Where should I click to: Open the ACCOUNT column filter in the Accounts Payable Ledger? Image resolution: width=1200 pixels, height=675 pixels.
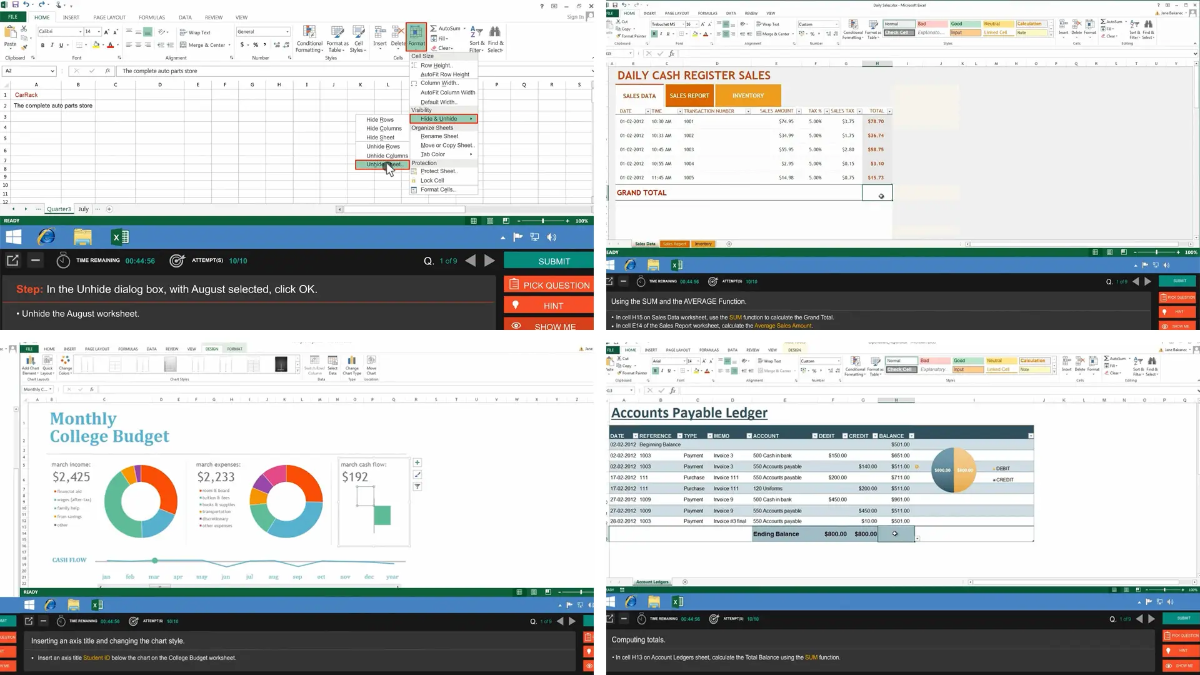(x=815, y=436)
